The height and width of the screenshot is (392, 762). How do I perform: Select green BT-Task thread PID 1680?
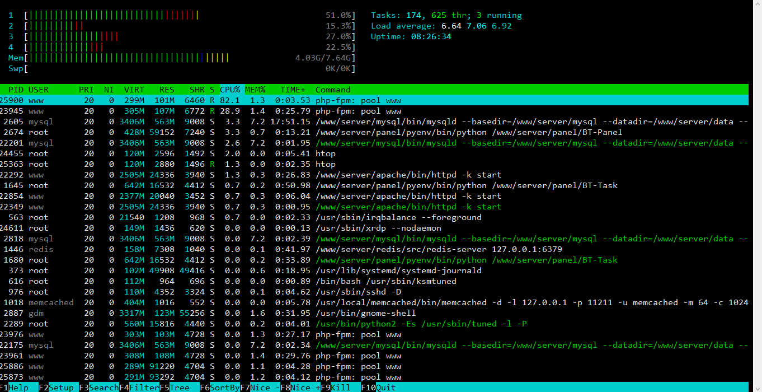point(374,260)
